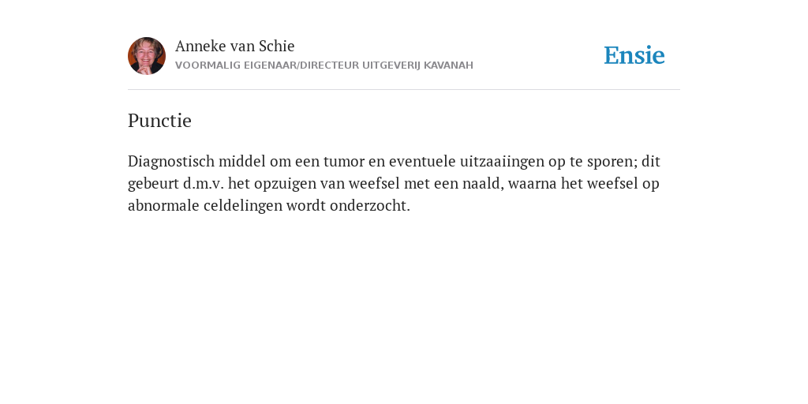Click the word celdelingen

(x=243, y=206)
